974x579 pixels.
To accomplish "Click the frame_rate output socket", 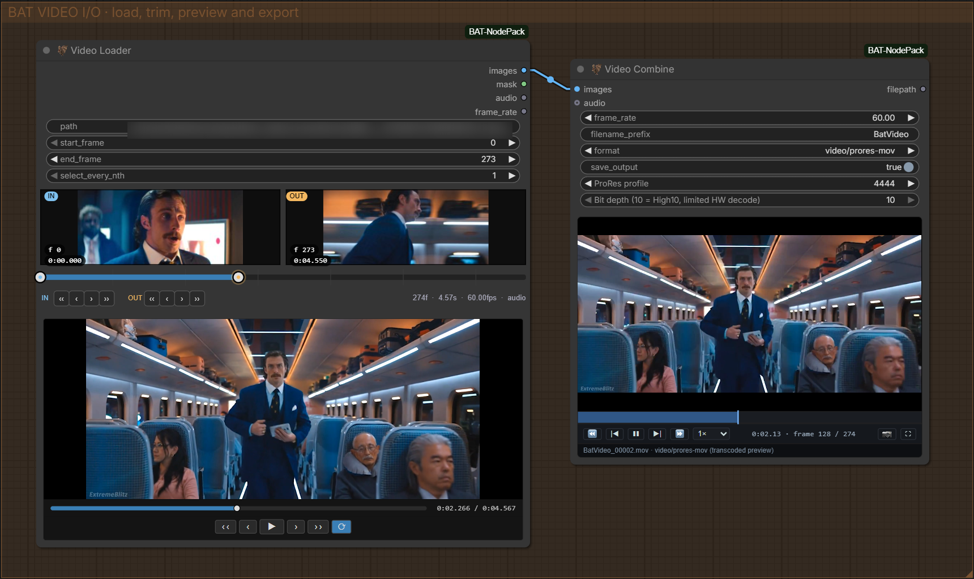I will click(524, 112).
